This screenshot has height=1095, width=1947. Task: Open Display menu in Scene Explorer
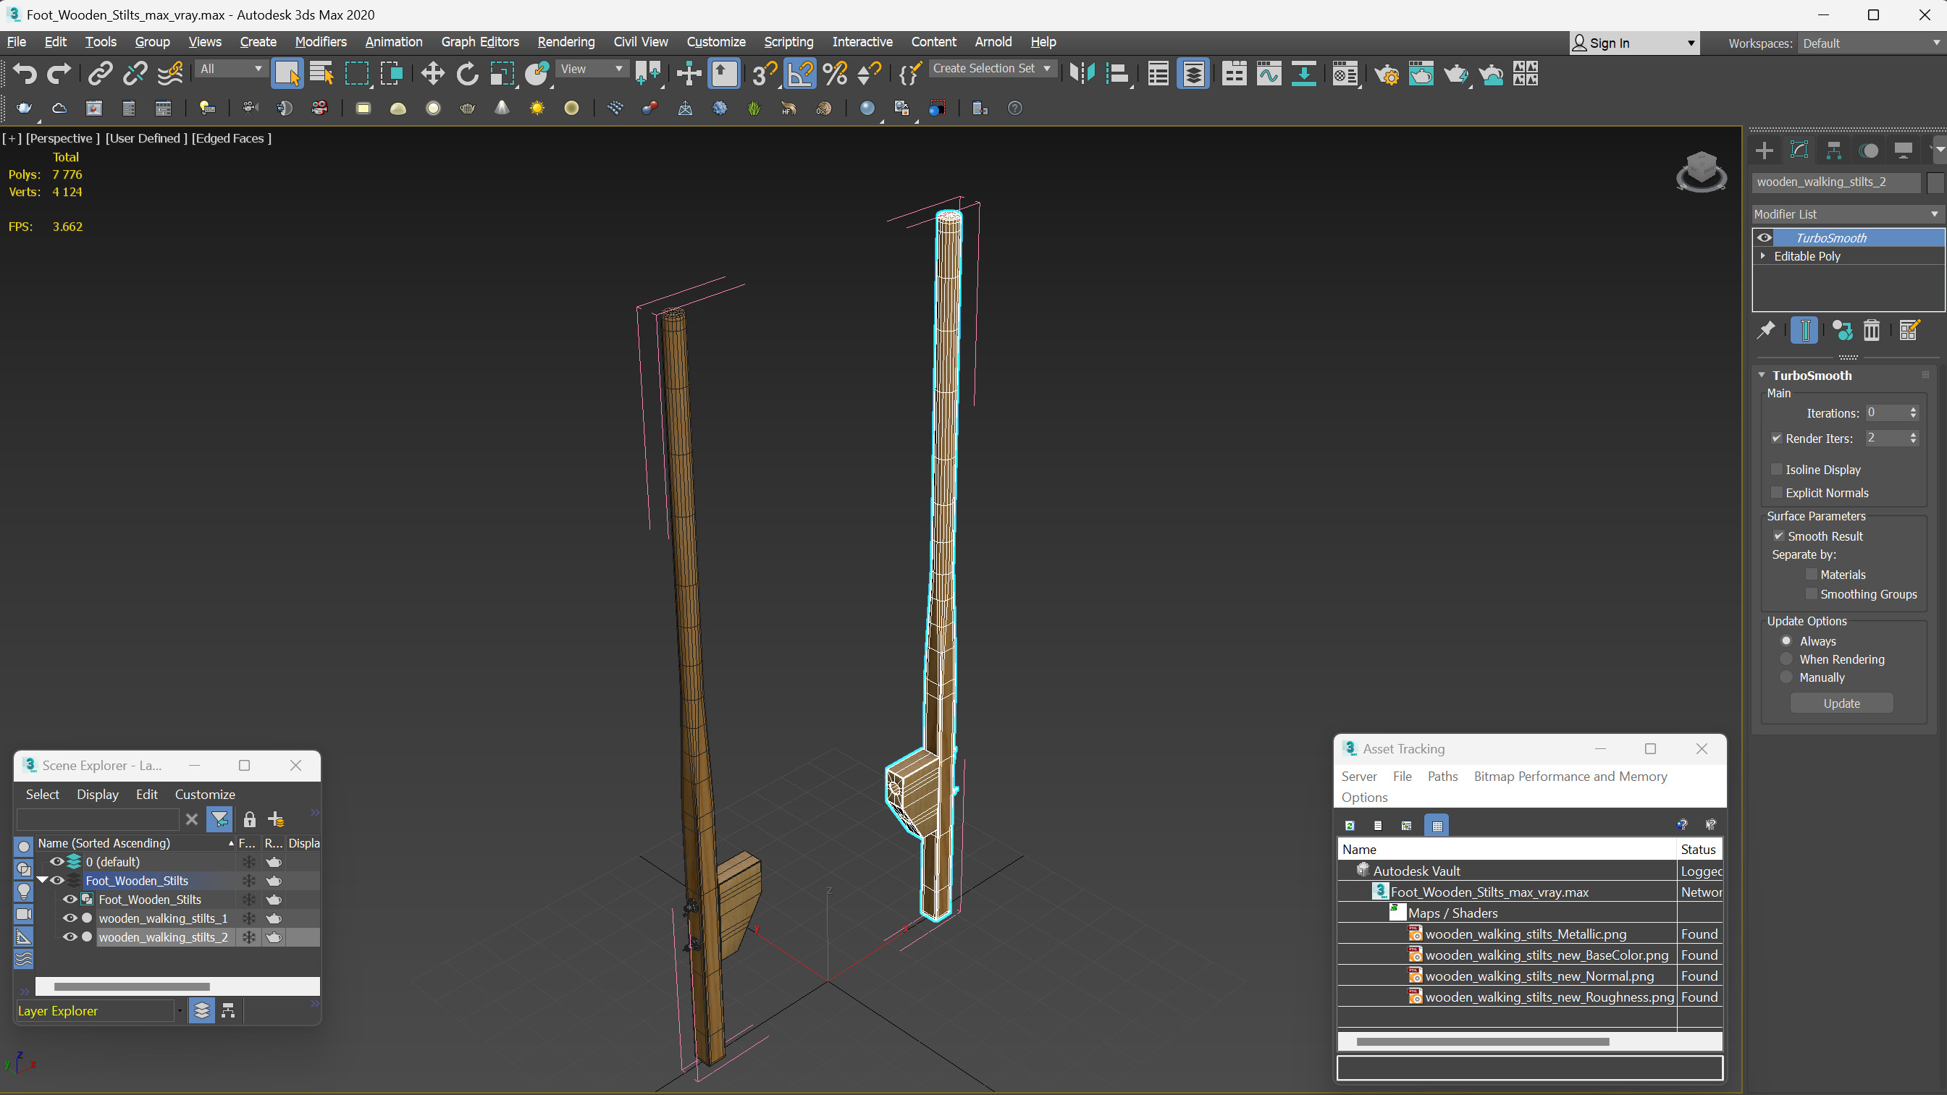tap(98, 794)
